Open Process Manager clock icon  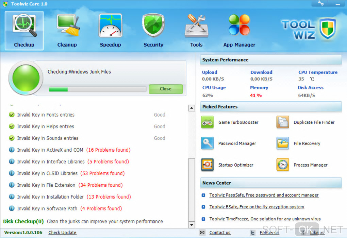(x=283, y=165)
